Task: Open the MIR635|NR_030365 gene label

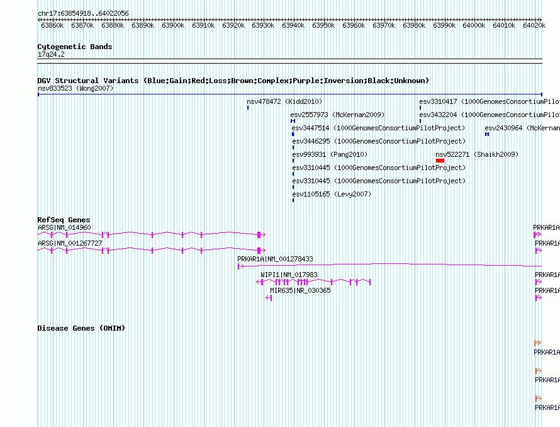Action: [300, 290]
